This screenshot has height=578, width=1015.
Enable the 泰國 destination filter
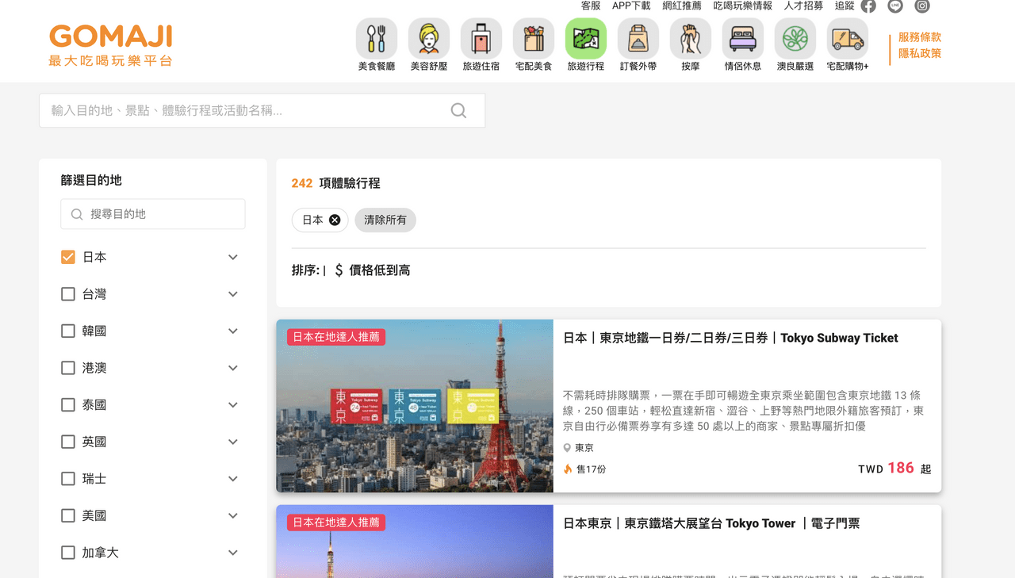[x=67, y=404]
